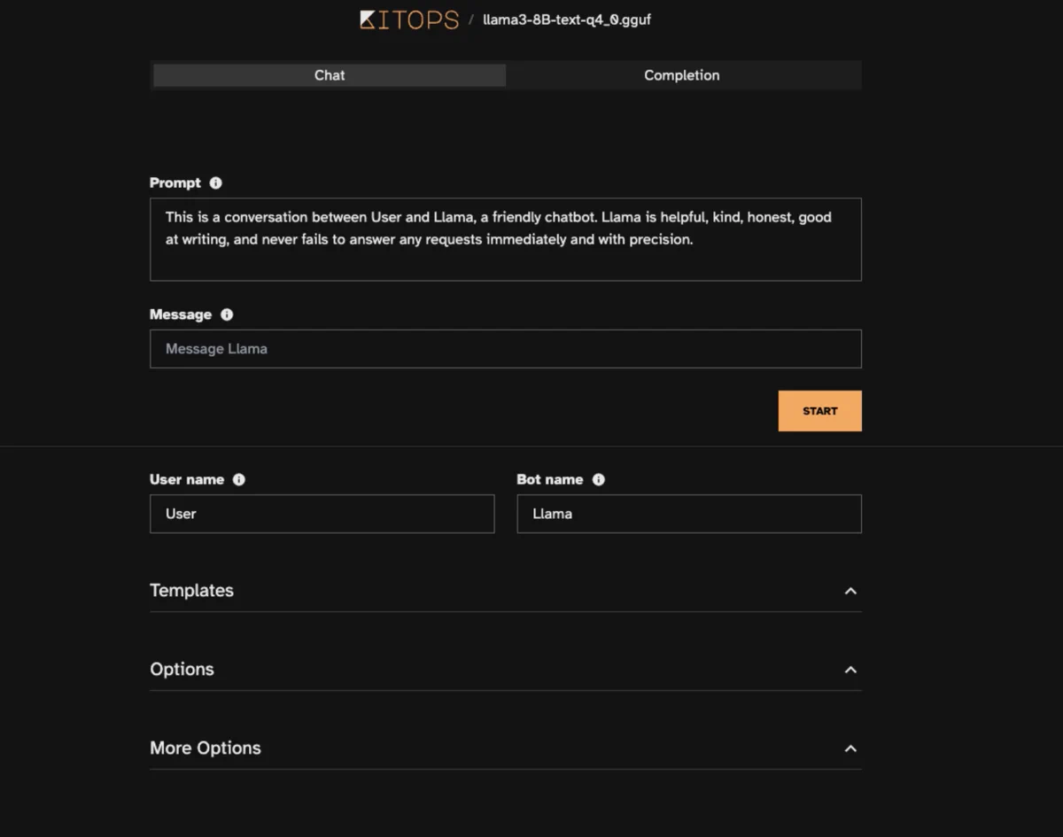Viewport: 1063px width, 837px height.
Task: Open the Prompt info icon
Action: point(216,183)
